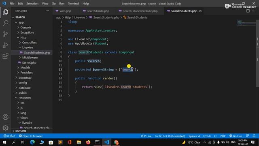Screen dimensions: 259x146
Task: Open Sublime Text from taskbar
Action: [60, 142]
